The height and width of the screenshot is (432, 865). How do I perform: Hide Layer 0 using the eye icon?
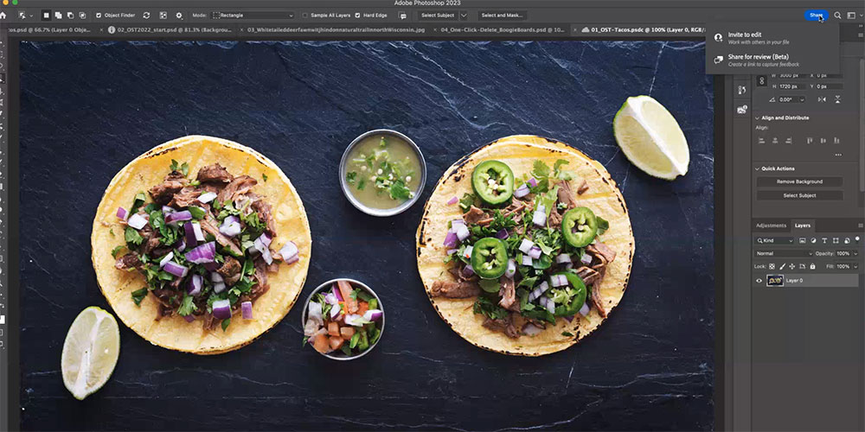[759, 280]
